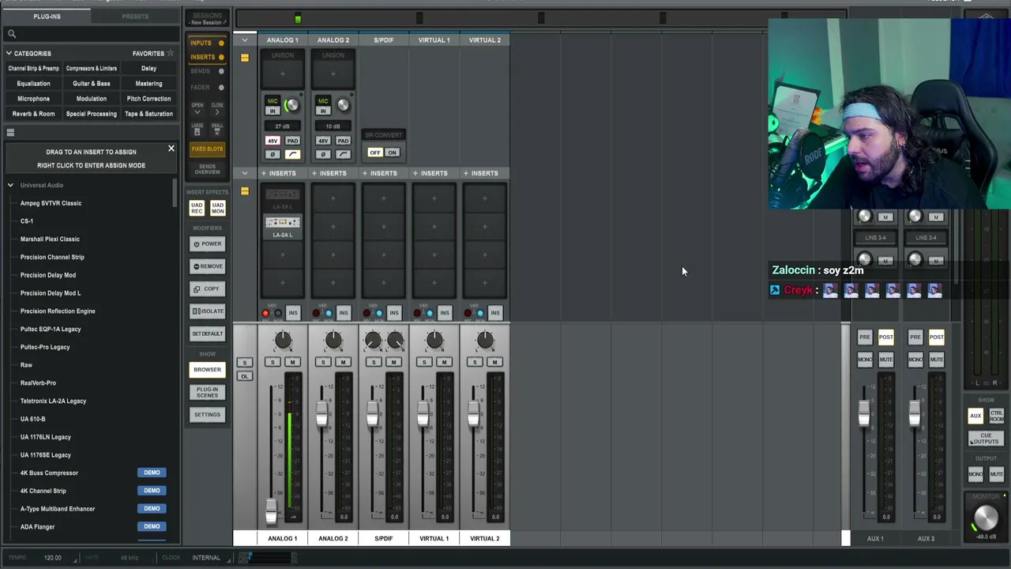Turn S/PDIF SR Convert ON

point(393,153)
